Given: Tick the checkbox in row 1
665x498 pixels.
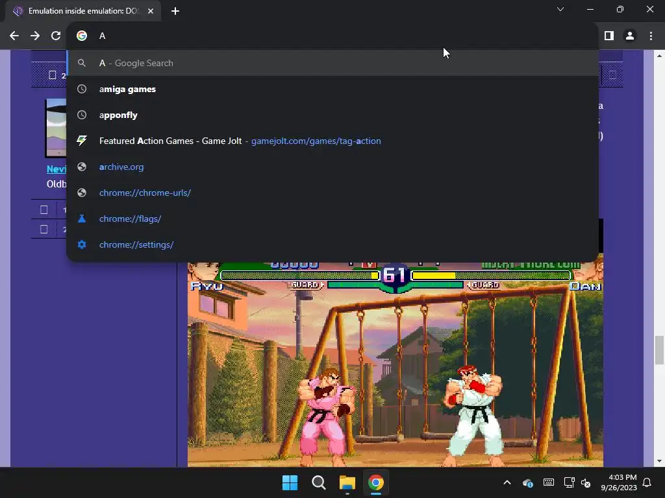Looking at the screenshot, I should coord(44,209).
